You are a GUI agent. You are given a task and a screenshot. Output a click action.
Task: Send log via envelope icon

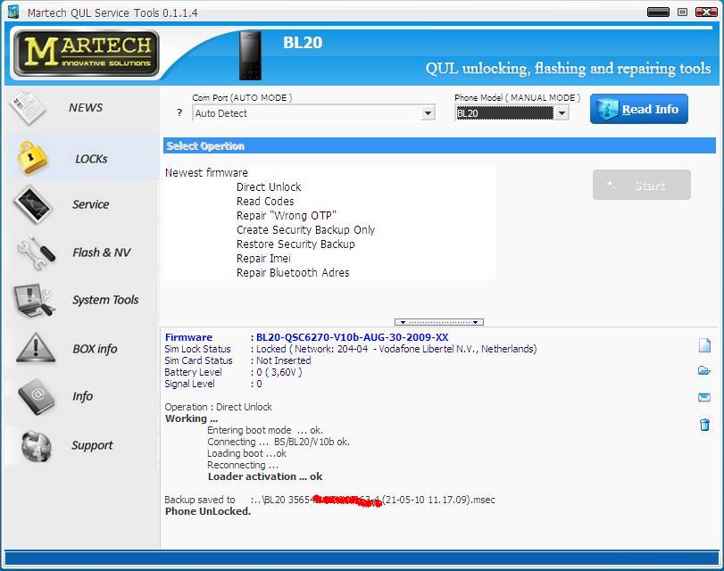[x=704, y=397]
